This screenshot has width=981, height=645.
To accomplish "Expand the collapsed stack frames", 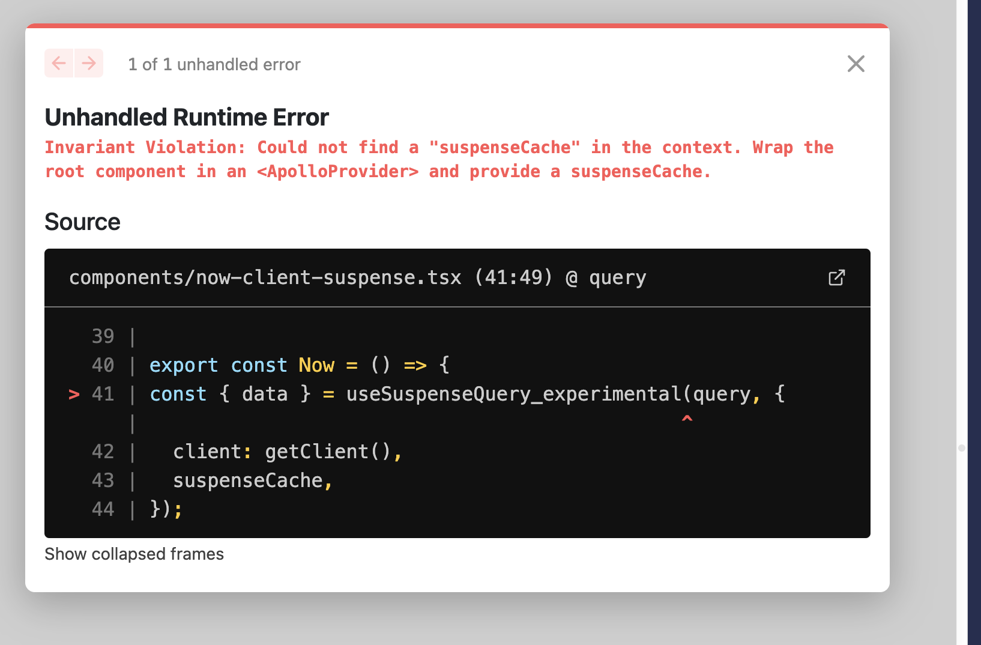I will 134,554.
